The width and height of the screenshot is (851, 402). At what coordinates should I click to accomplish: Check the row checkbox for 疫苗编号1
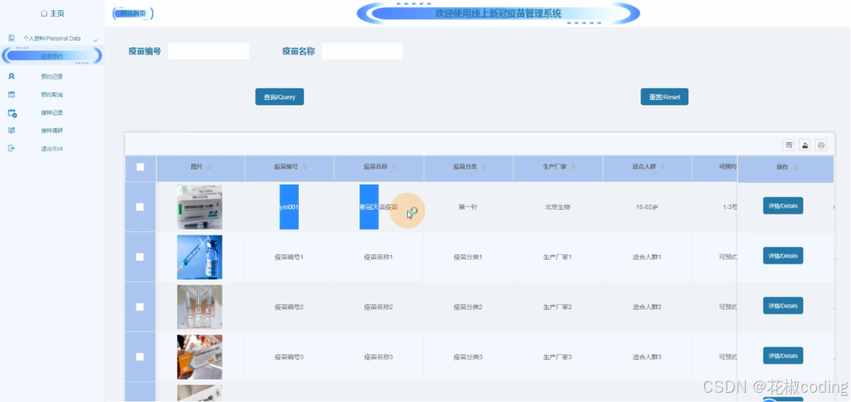[140, 257]
